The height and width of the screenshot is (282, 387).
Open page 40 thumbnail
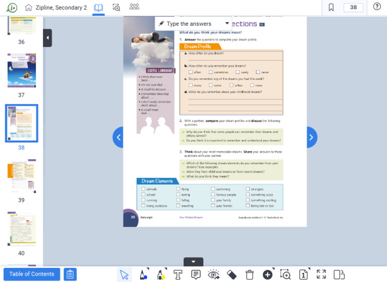pyautogui.click(x=22, y=229)
